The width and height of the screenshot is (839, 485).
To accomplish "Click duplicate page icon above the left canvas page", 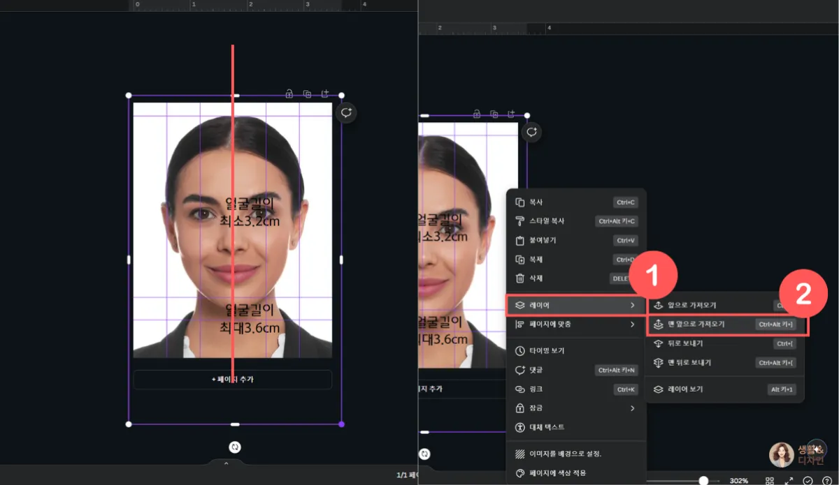I will (x=307, y=94).
